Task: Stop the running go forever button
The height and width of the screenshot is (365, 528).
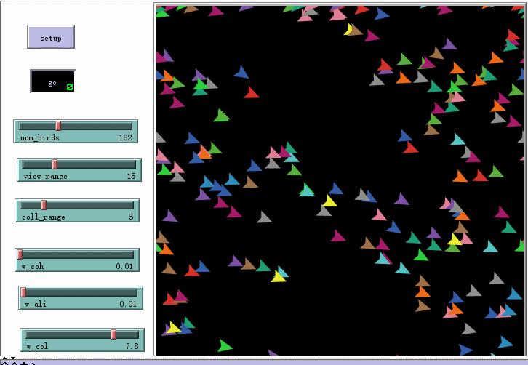Action: coord(52,81)
